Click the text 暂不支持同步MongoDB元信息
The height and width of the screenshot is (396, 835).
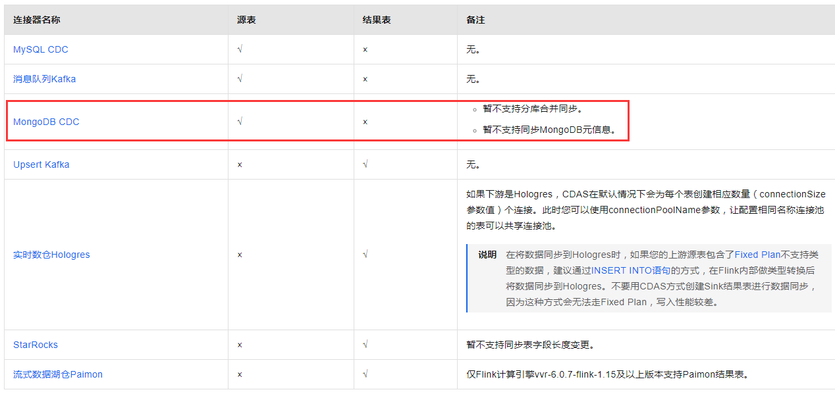coord(550,130)
